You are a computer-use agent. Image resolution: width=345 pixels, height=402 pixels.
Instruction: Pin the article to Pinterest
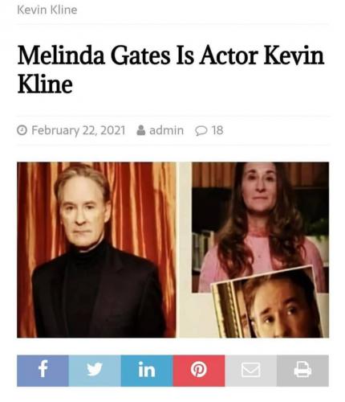199,371
